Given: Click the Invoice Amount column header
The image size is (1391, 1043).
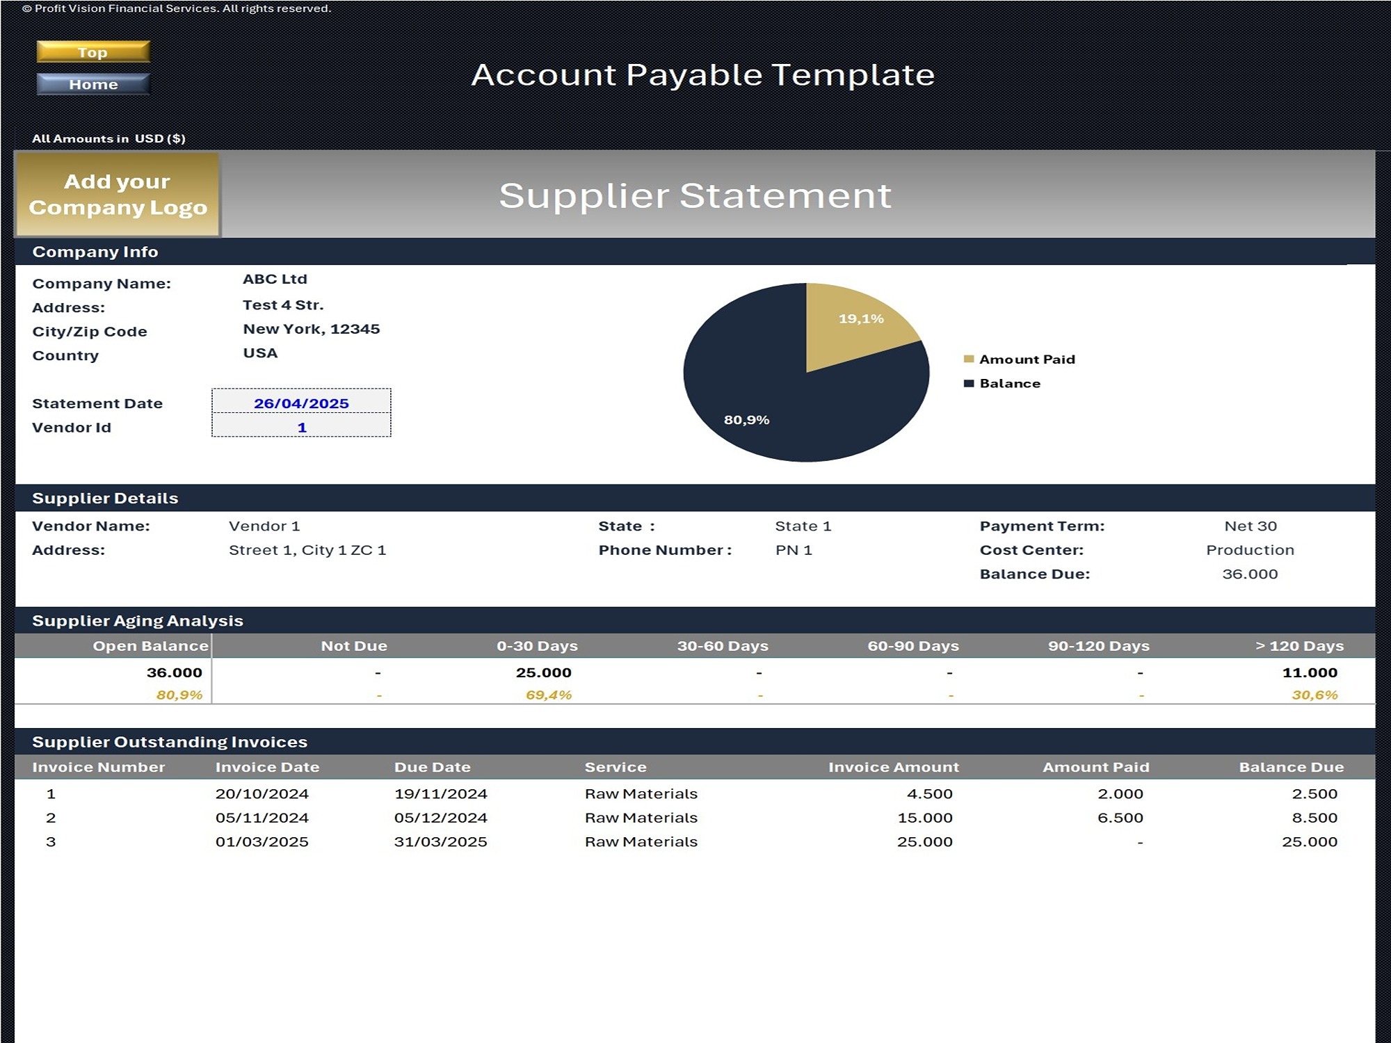Looking at the screenshot, I should (x=894, y=766).
